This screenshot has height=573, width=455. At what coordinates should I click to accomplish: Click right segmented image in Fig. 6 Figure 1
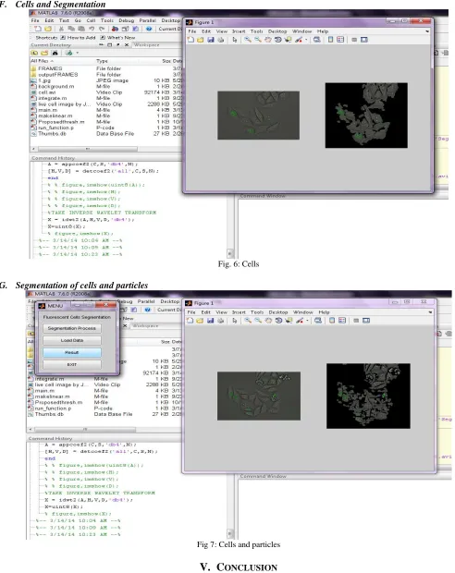point(366,116)
